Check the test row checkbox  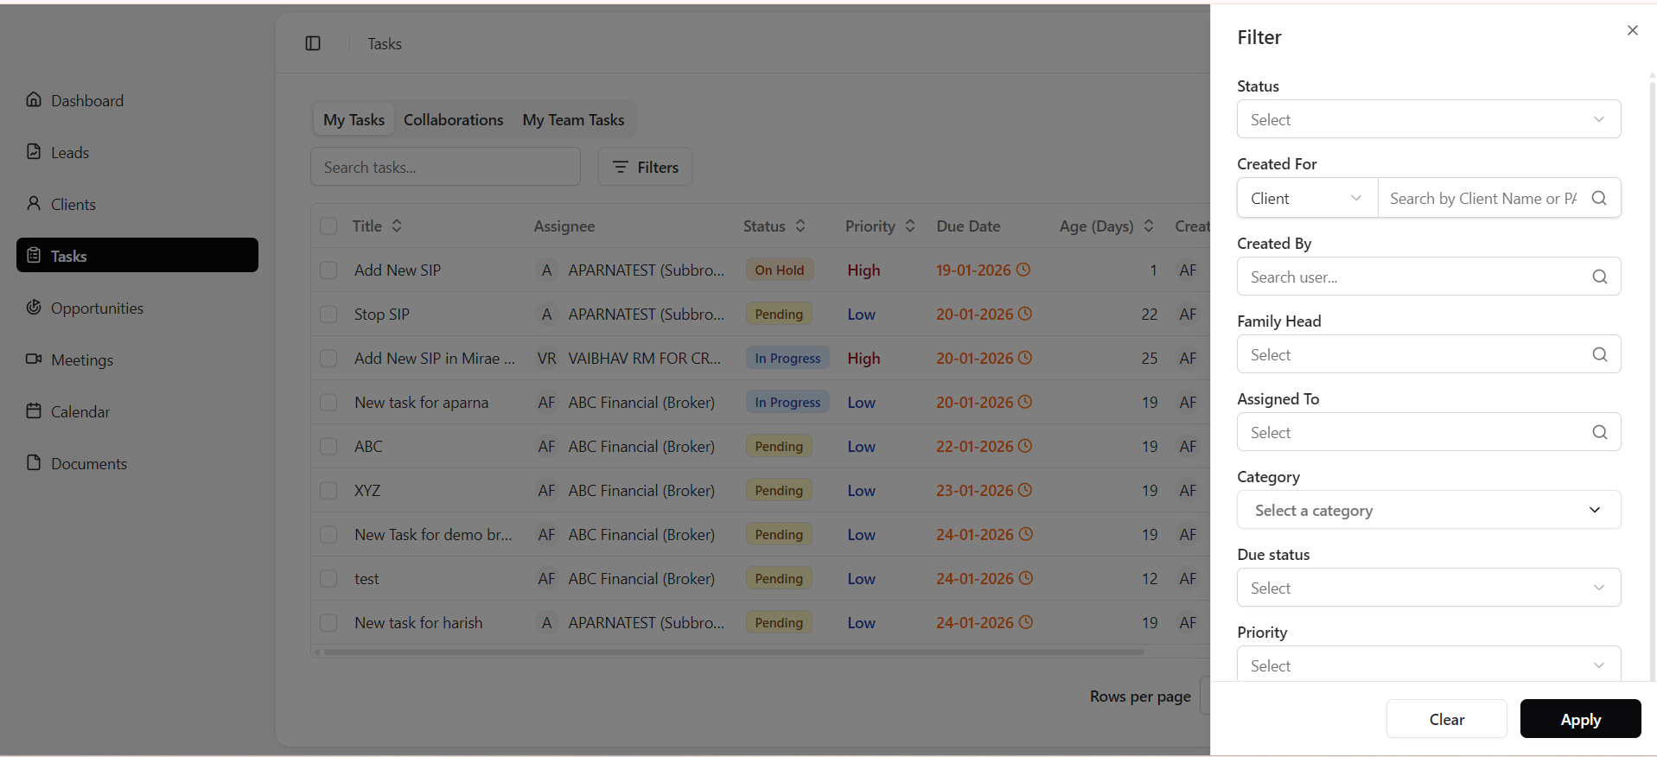coord(328,578)
